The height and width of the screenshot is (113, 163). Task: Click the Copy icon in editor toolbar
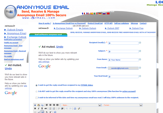[x=42, y=105]
